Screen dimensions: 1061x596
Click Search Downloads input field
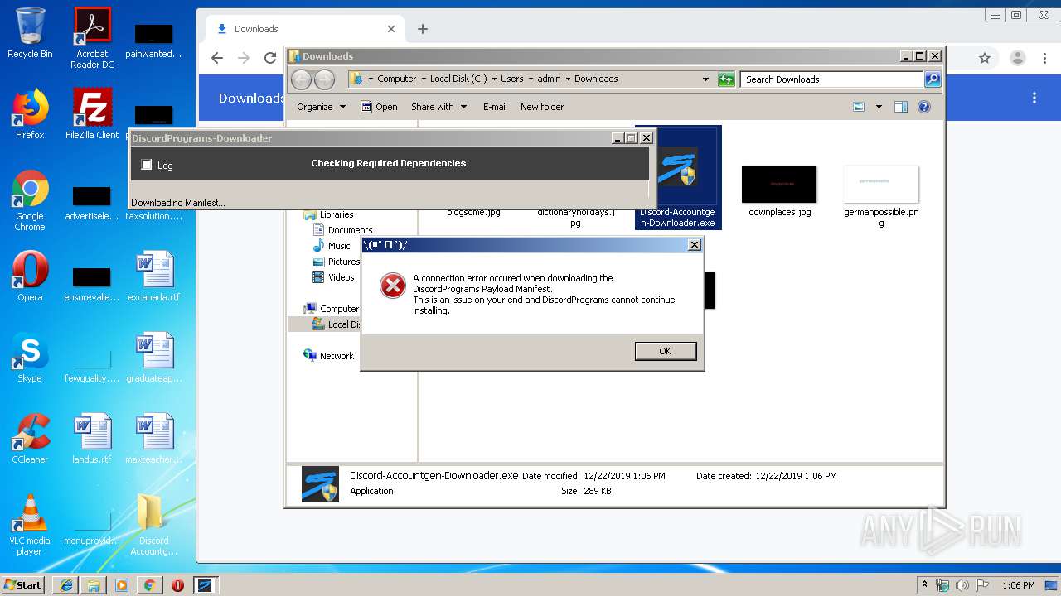click(831, 79)
